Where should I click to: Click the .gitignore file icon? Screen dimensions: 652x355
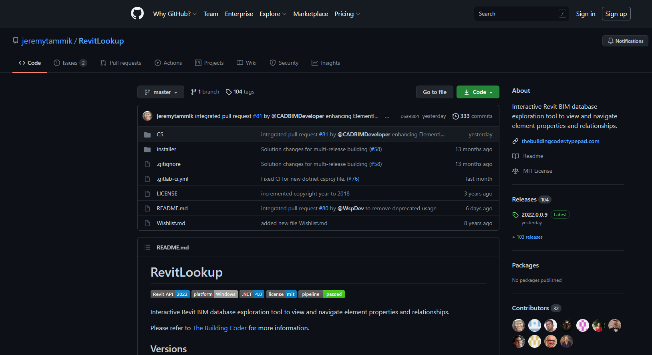(147, 164)
